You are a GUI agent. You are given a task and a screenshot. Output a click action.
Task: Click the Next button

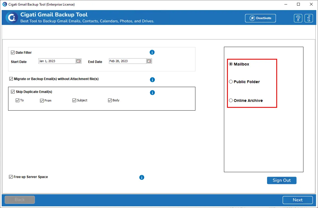(298, 200)
